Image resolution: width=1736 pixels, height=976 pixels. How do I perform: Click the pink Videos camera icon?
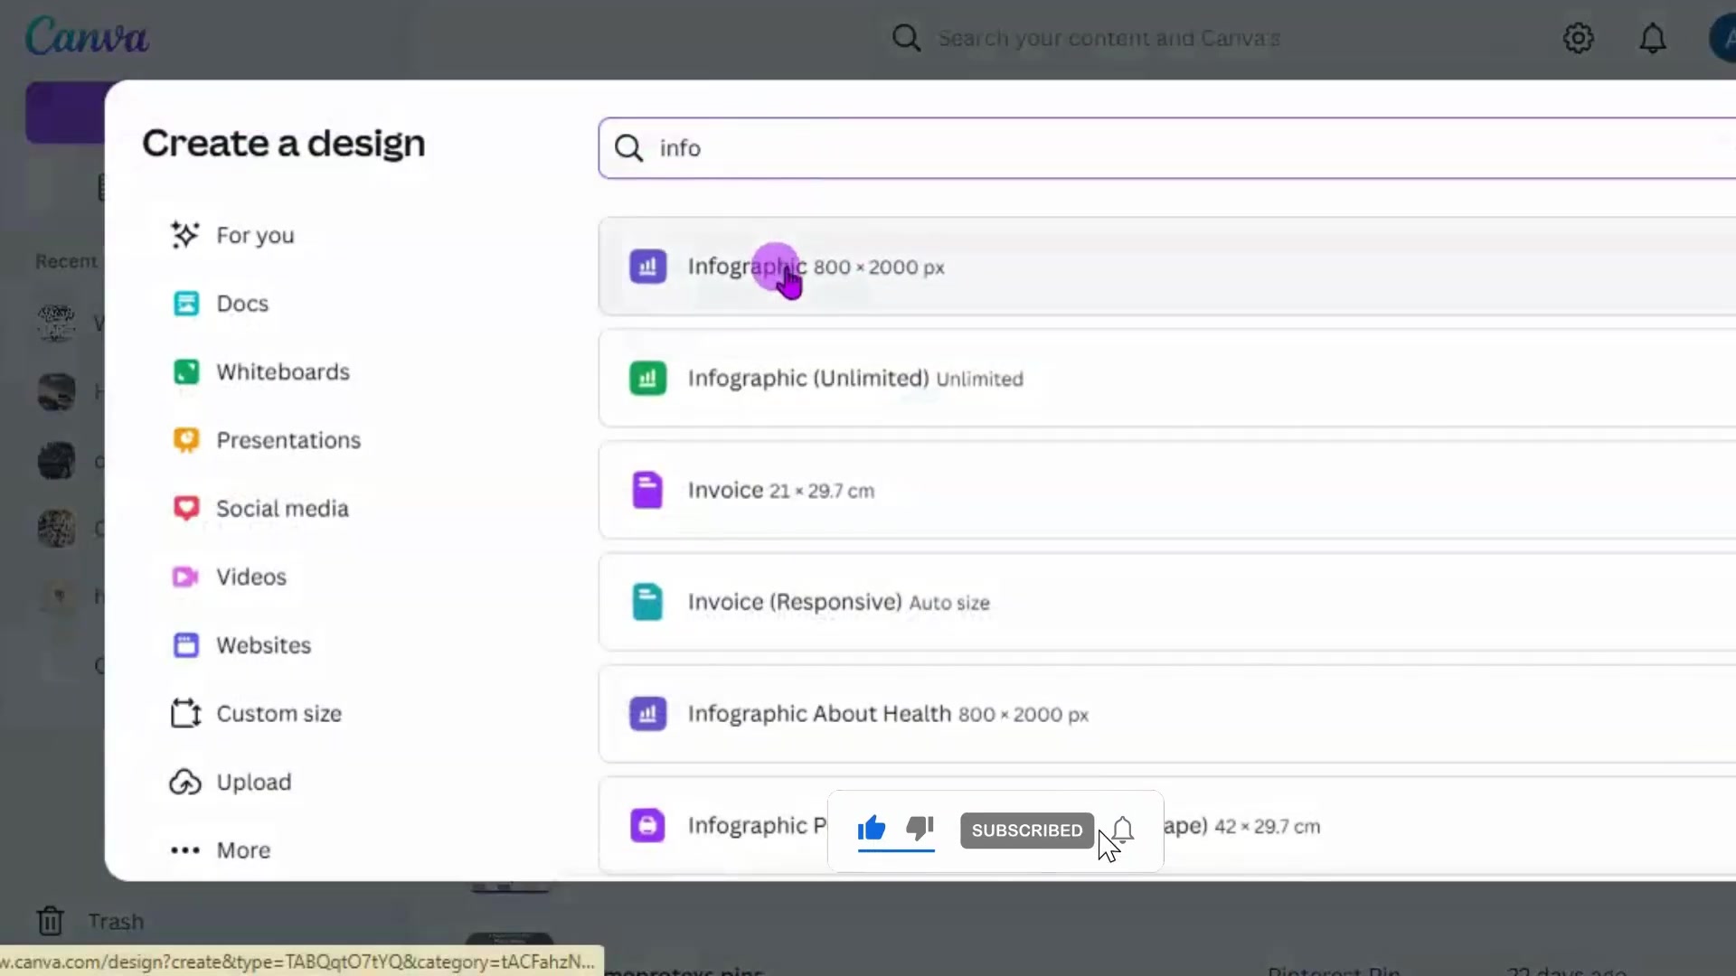(185, 577)
